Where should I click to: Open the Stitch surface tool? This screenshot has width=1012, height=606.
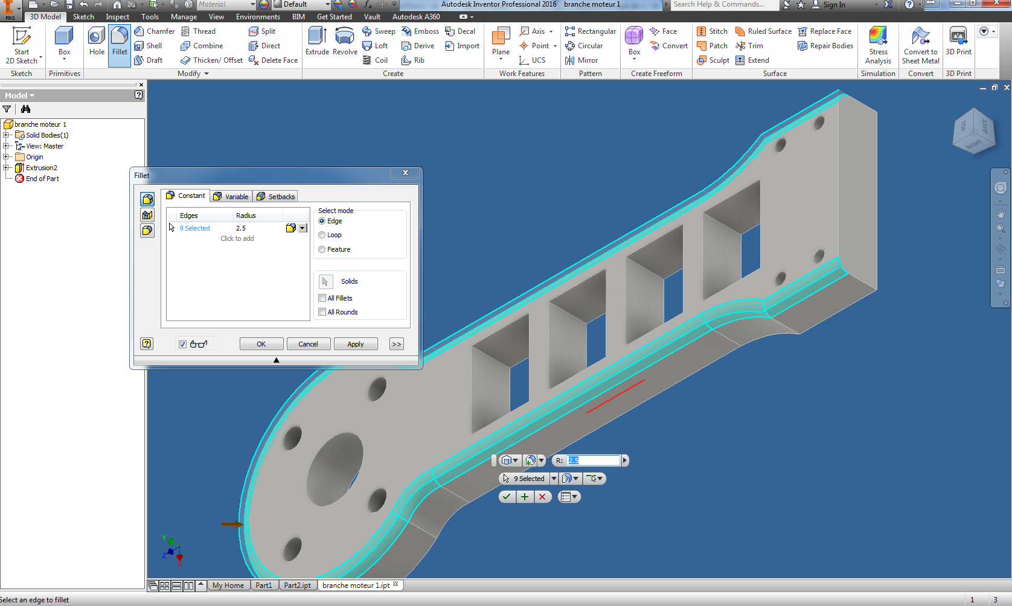click(x=712, y=31)
